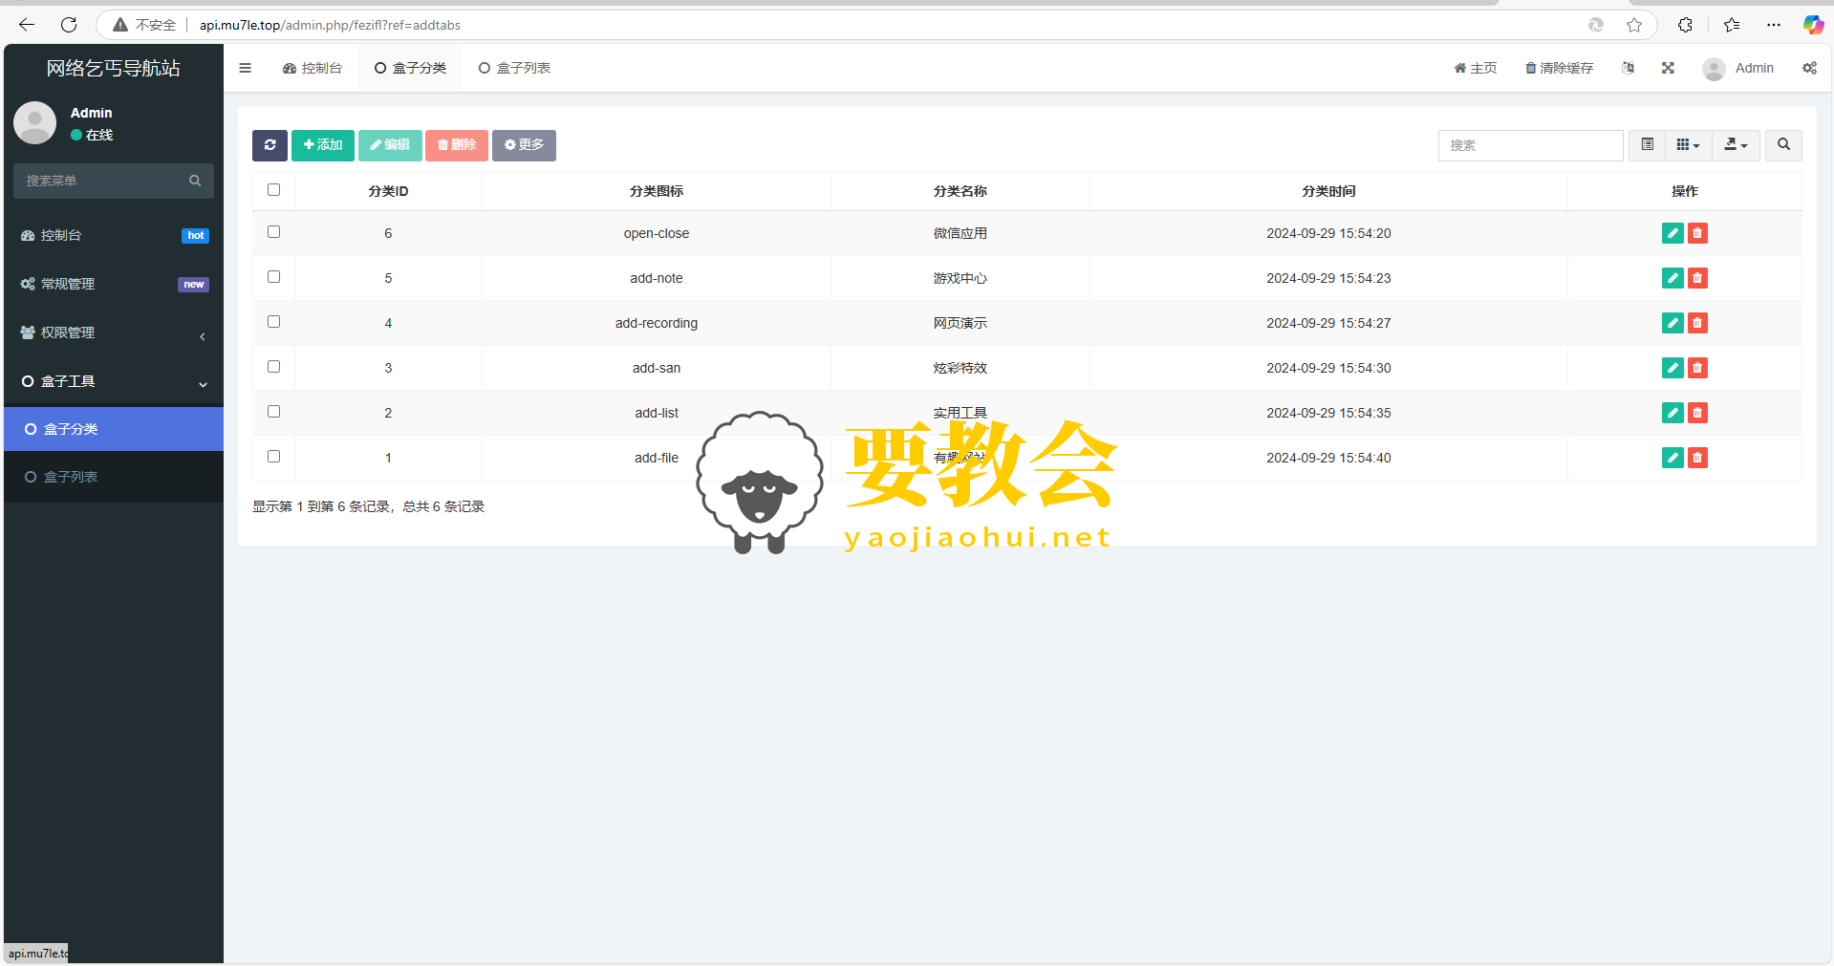The image size is (1834, 966).
Task: Edit the add-san row
Action: 1672,368
